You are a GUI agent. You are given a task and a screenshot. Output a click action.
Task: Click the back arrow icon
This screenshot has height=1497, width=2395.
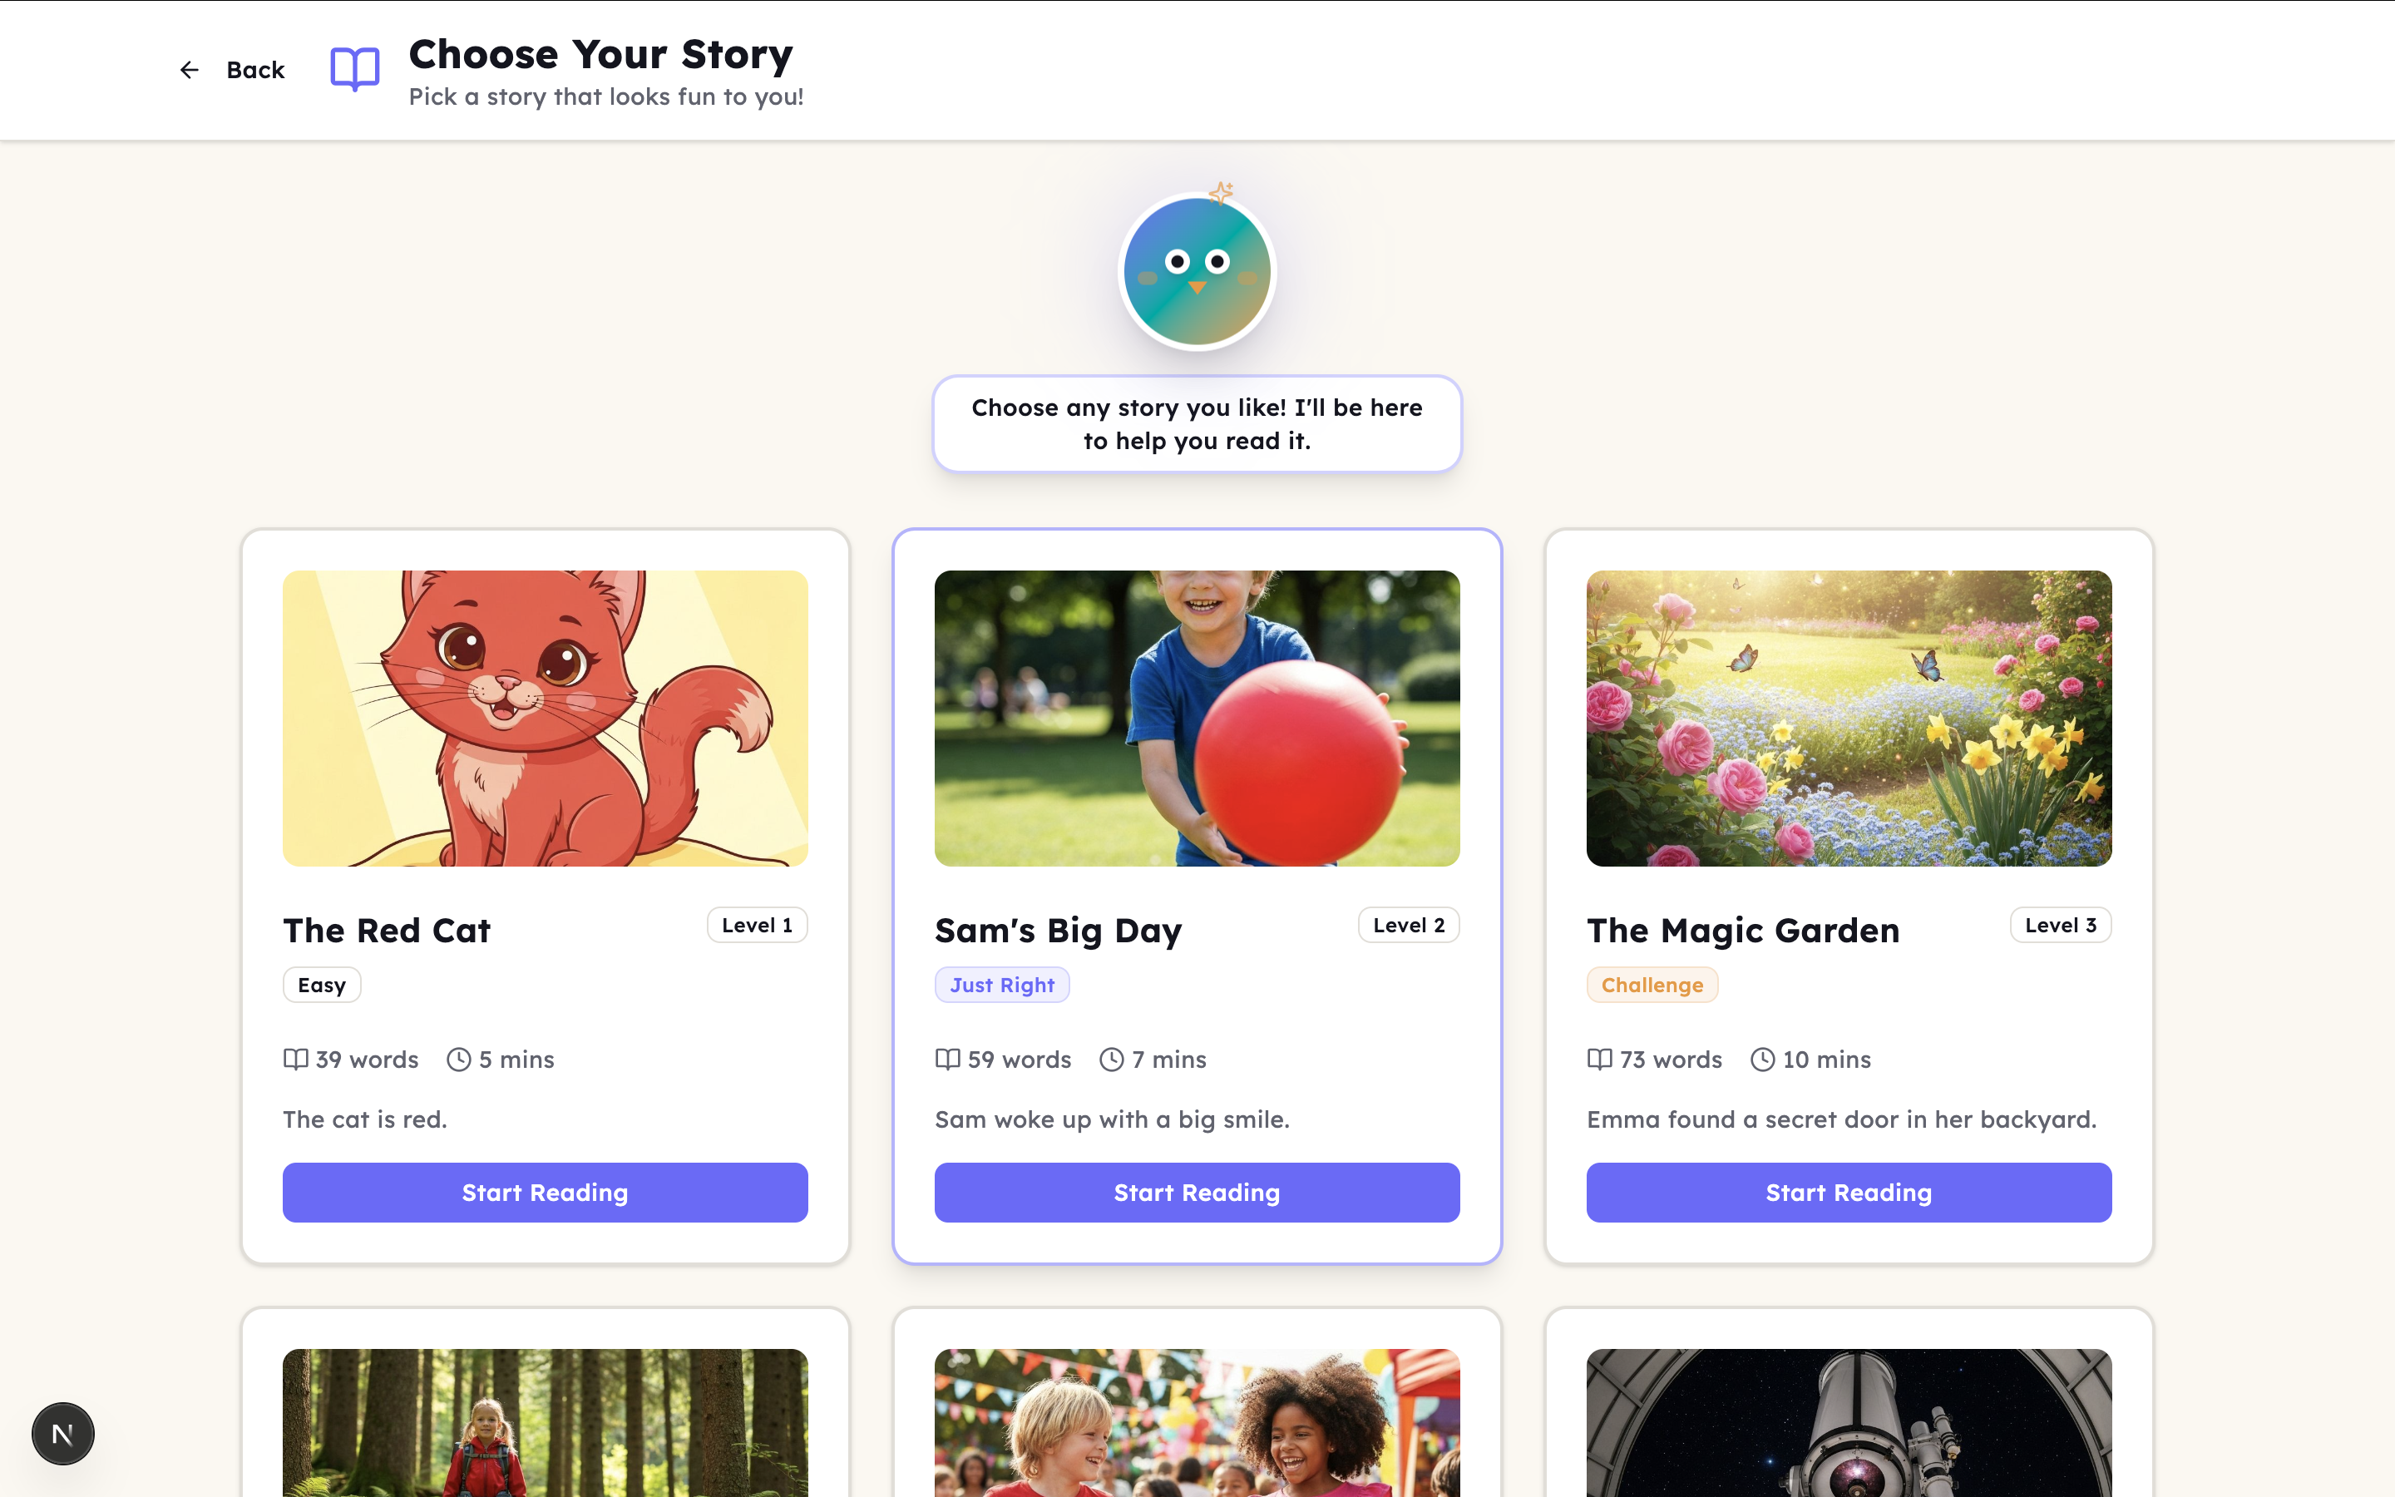pyautogui.click(x=189, y=69)
